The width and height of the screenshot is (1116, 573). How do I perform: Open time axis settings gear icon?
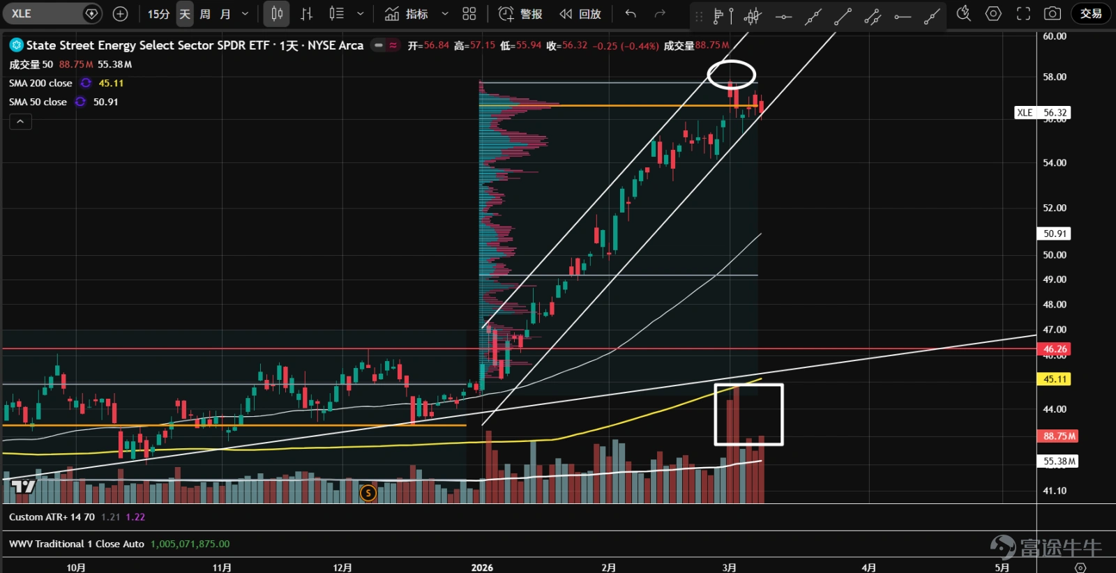(1080, 567)
